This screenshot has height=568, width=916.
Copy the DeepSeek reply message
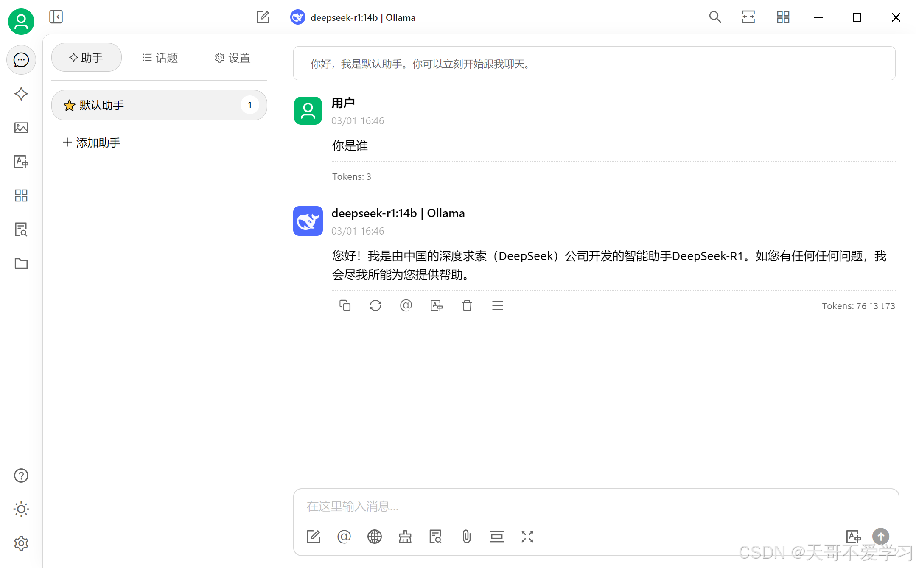click(345, 305)
